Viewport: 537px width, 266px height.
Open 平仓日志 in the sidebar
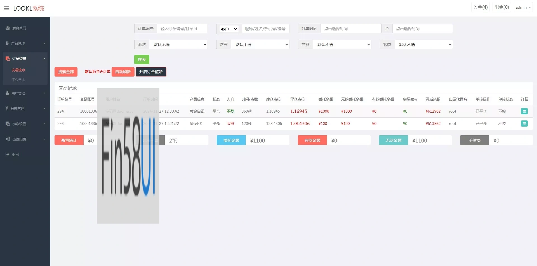[x=18, y=80]
